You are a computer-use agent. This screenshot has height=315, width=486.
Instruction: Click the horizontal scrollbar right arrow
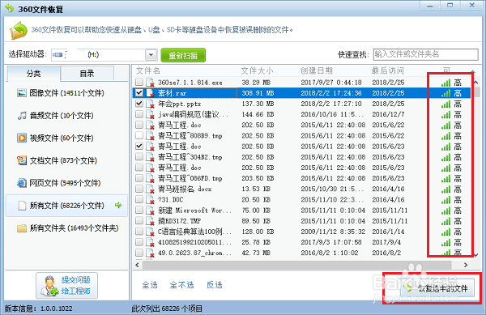point(466,265)
